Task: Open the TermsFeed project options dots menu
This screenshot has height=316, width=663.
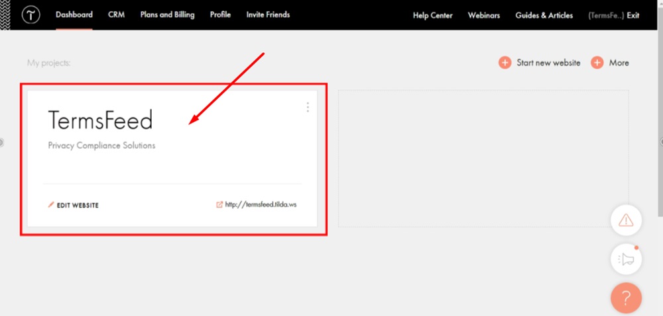Action: pos(308,107)
